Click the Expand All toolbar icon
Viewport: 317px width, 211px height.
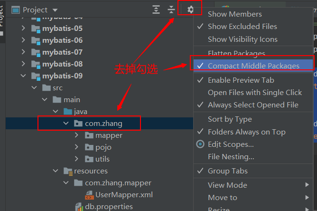click(156, 10)
